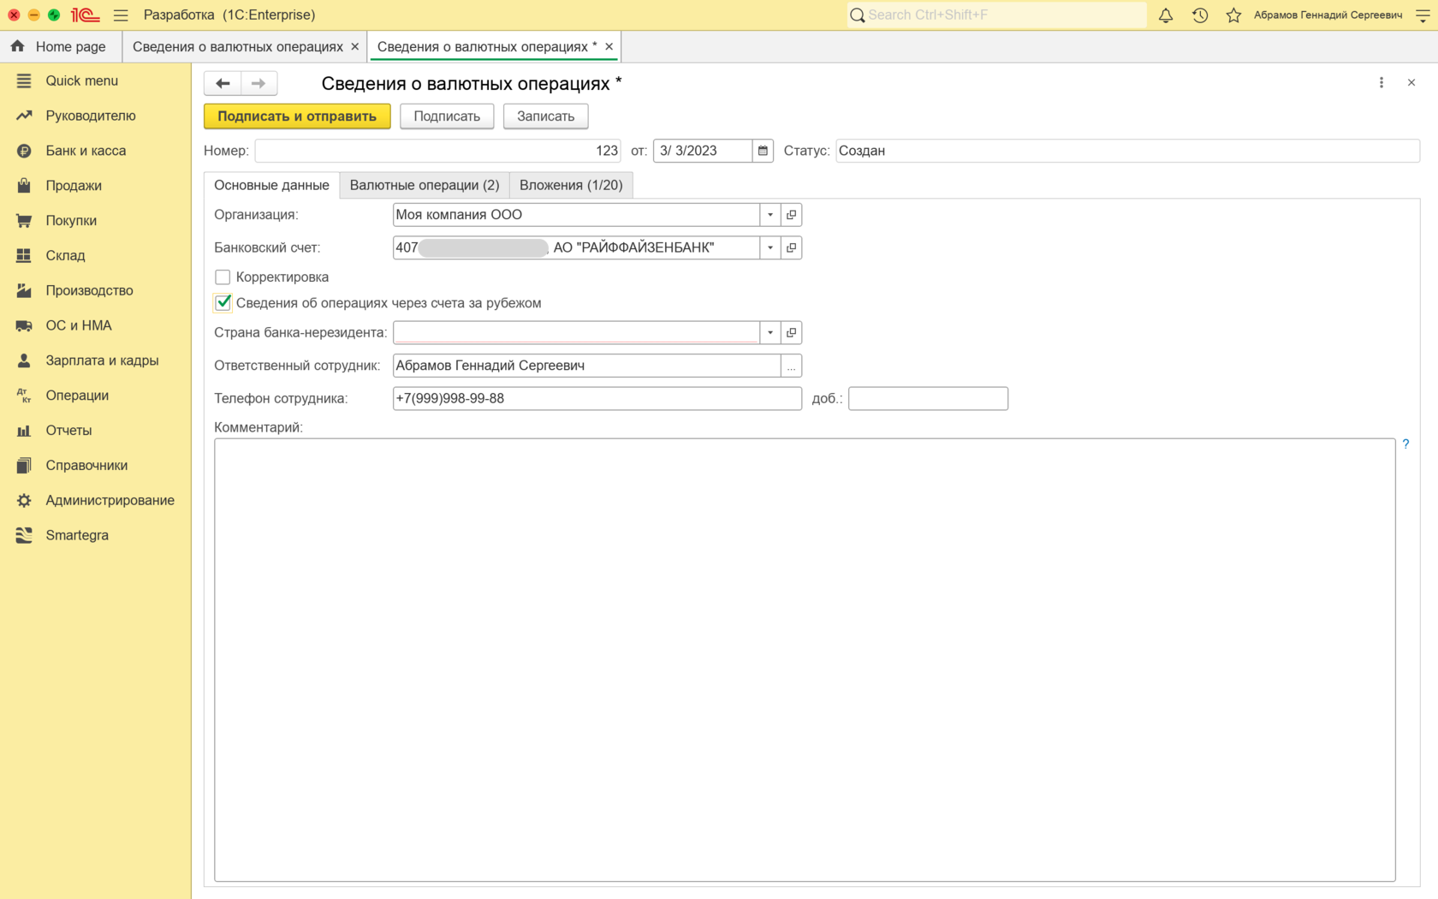Close the active Сведения о валютных операциях tab
This screenshot has width=1438, height=899.
point(609,46)
